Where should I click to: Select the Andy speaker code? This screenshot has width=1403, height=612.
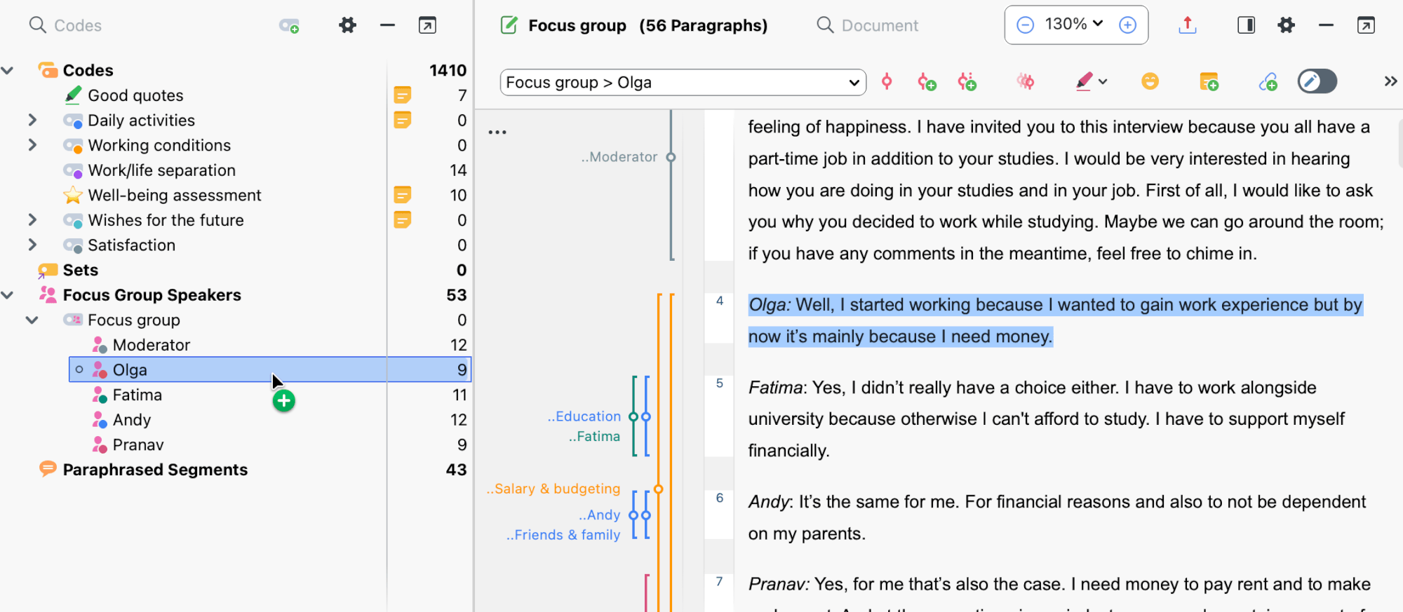point(131,420)
